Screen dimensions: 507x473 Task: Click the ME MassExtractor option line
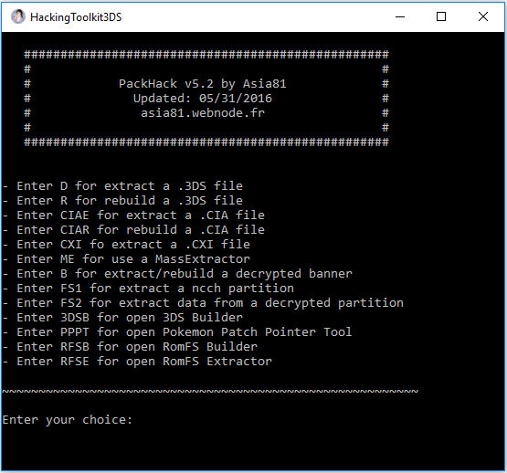pyautogui.click(x=126, y=259)
